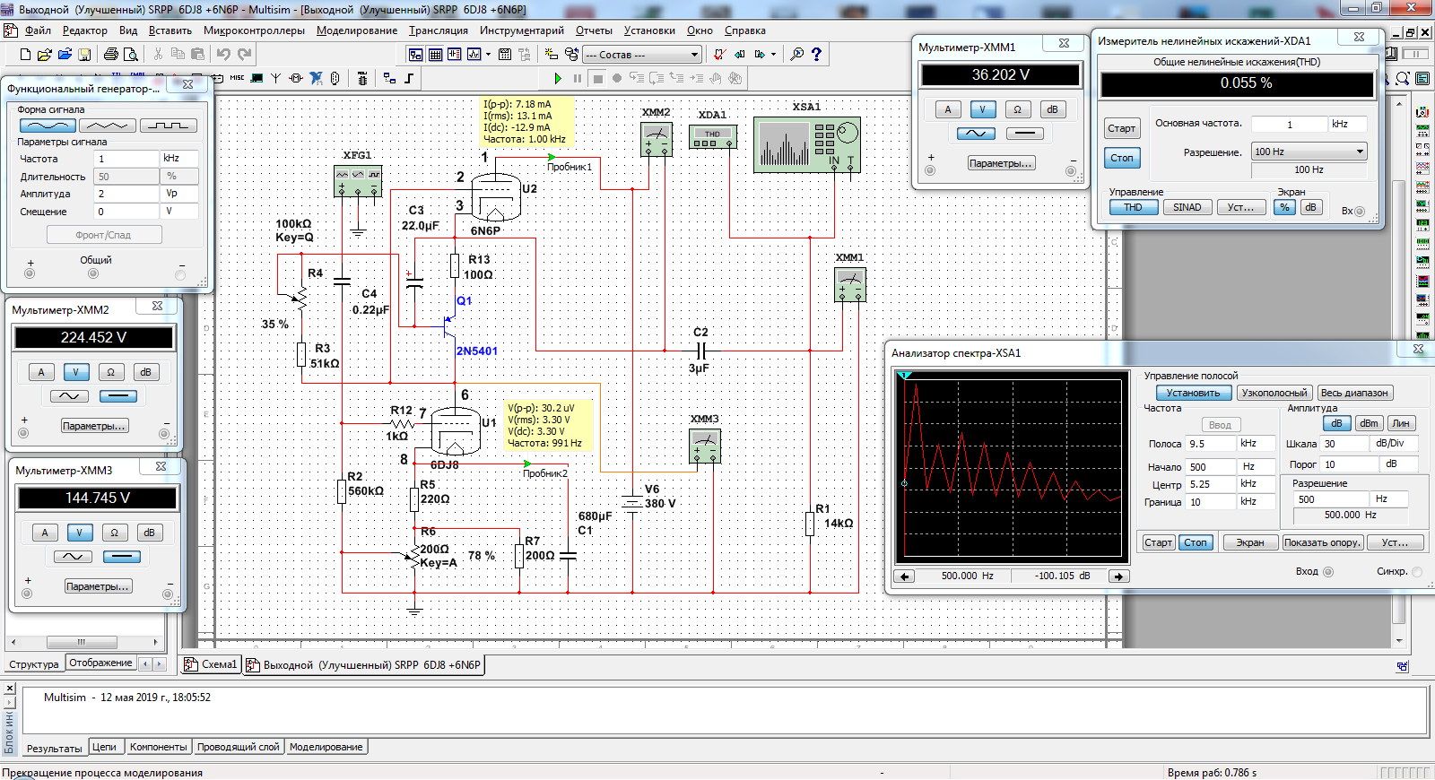The image size is (1435, 780).
Task: Click Параметры in the XMM1 multimeter
Action: tap(1001, 163)
